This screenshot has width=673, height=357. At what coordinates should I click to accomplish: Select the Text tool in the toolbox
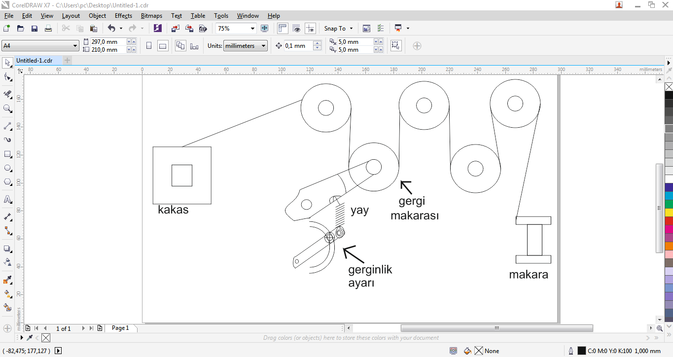tap(7, 200)
